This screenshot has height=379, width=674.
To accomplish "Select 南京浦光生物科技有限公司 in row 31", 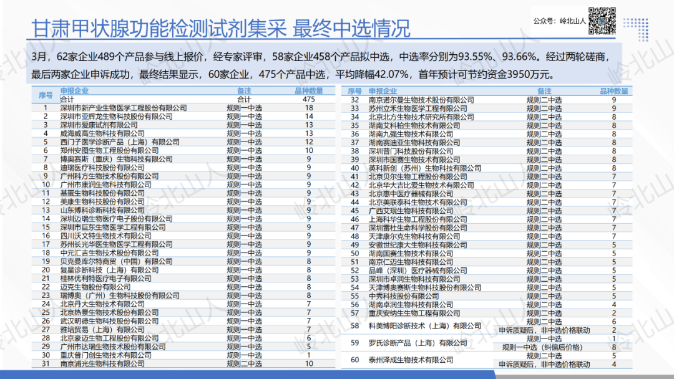I will click(102, 364).
